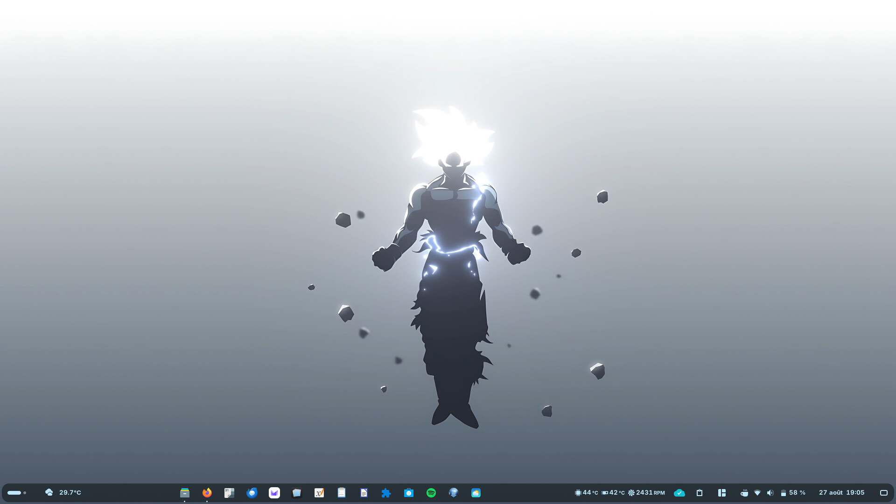
Task: Open the Extensions puzzle-piece app
Action: pos(386,493)
